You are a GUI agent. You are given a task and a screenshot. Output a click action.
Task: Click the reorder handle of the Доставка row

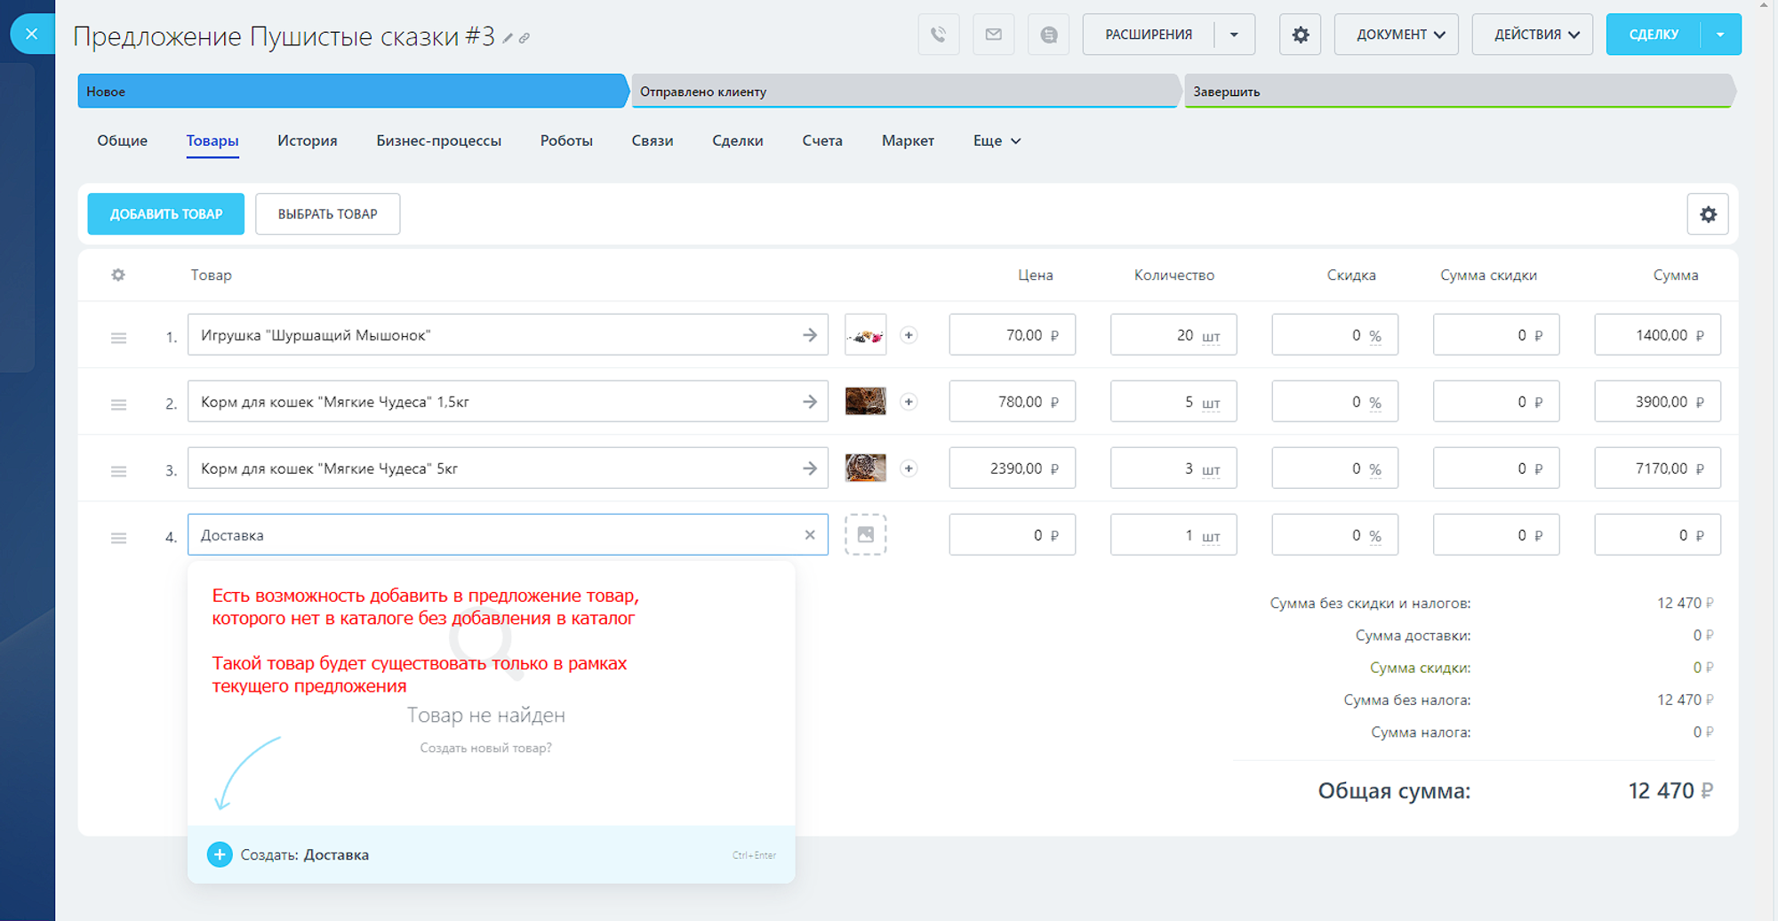pyautogui.click(x=118, y=538)
